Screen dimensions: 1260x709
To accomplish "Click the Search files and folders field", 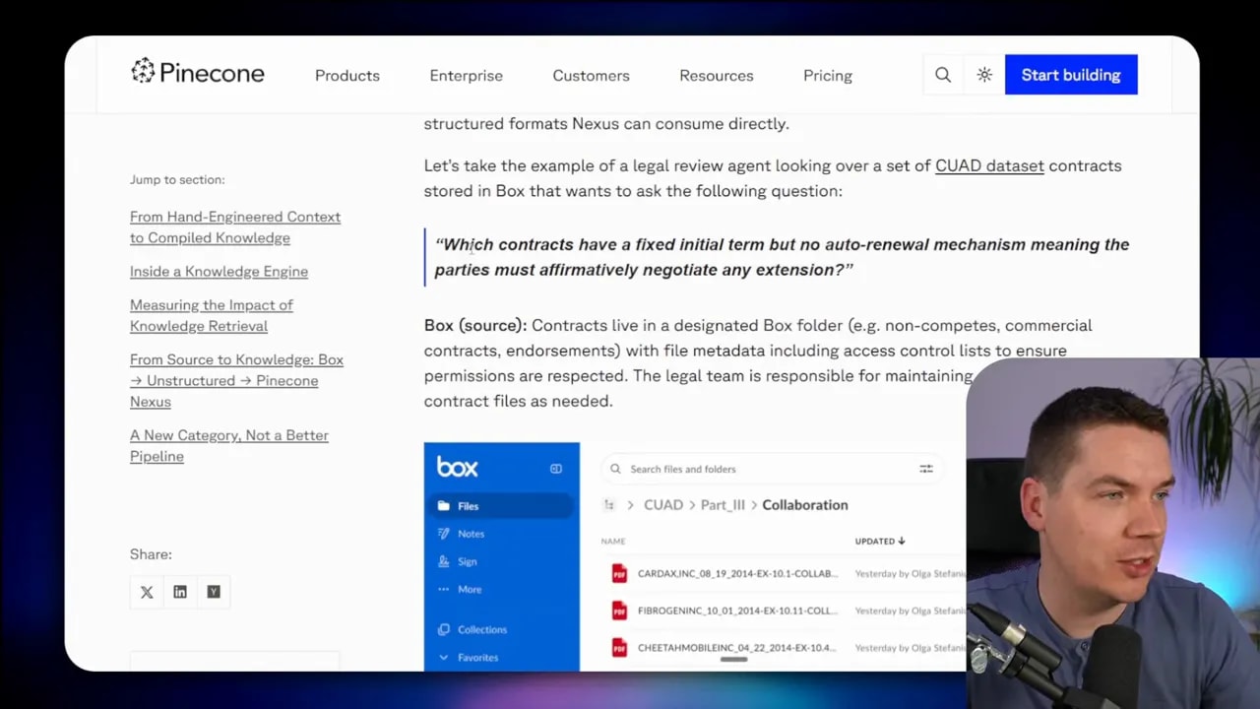I will pyautogui.click(x=772, y=469).
